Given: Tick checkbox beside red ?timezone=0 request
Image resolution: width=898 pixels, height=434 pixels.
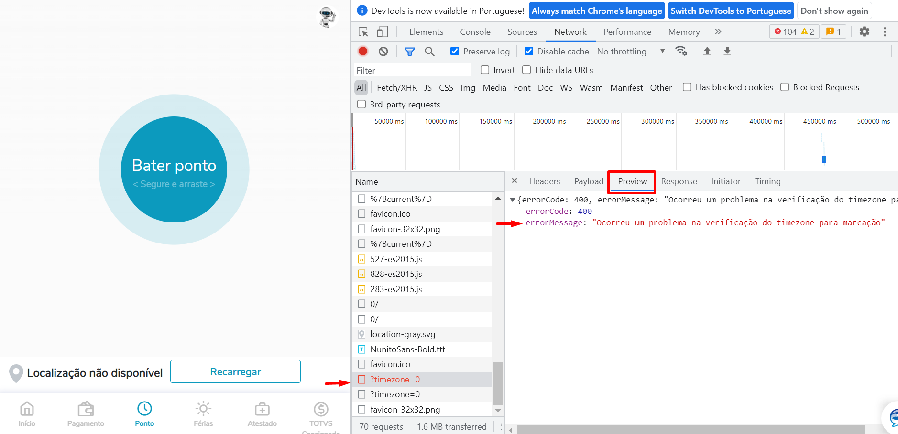Looking at the screenshot, I should [x=362, y=380].
